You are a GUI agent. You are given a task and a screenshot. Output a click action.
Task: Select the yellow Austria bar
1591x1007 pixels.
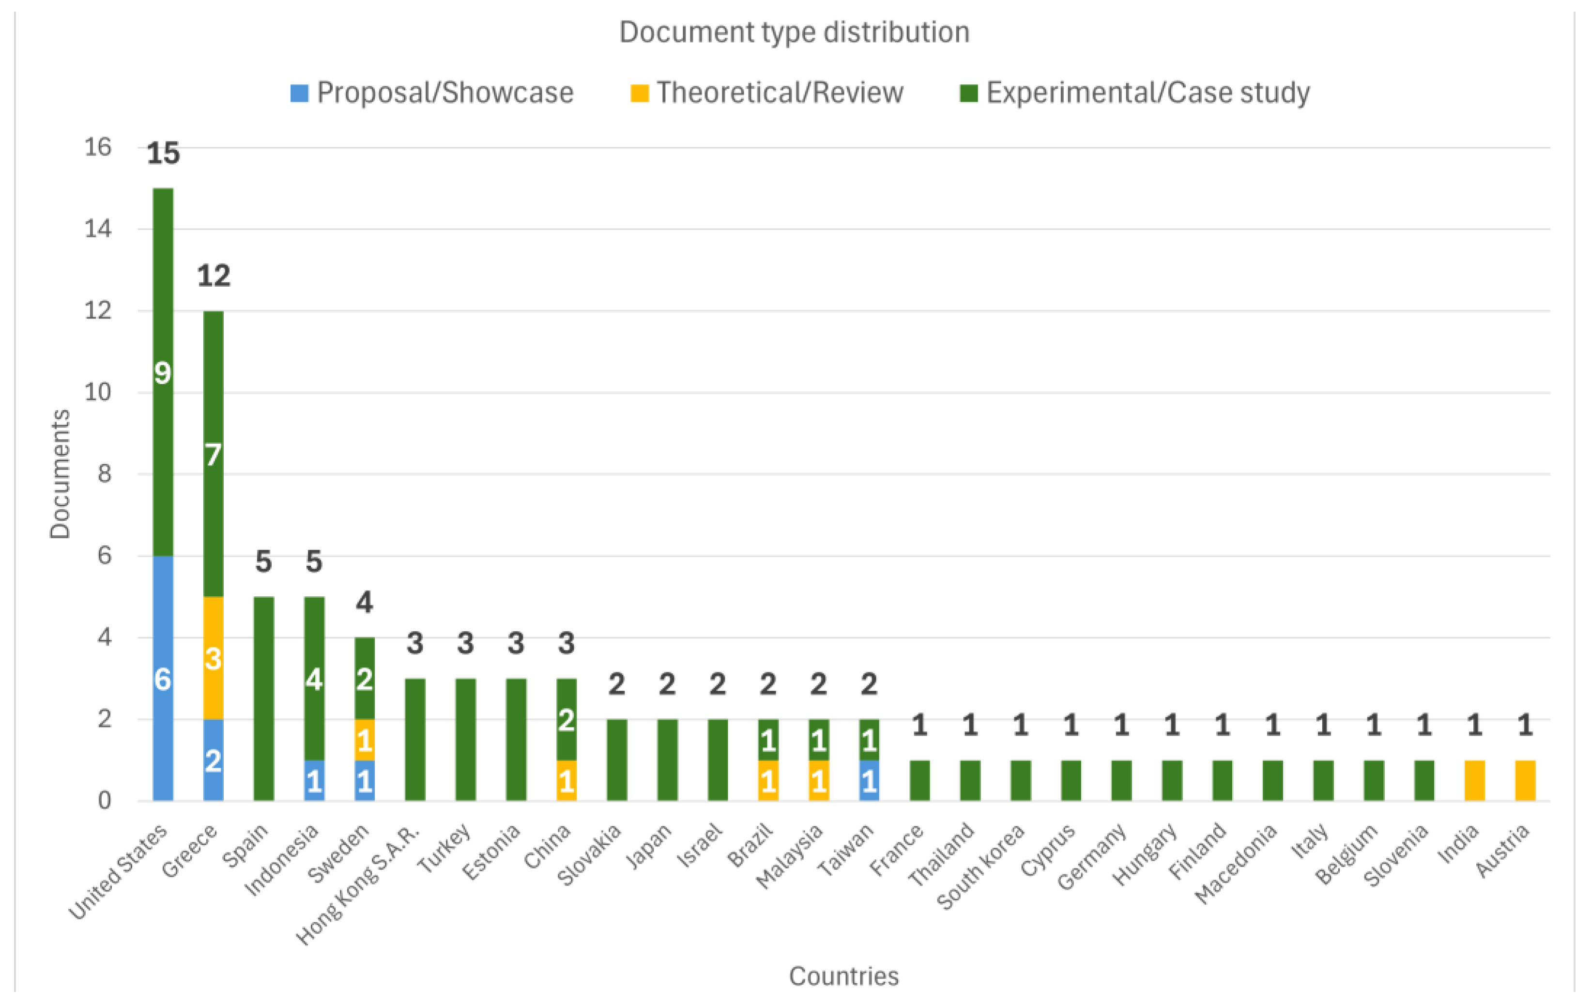coord(1525,780)
